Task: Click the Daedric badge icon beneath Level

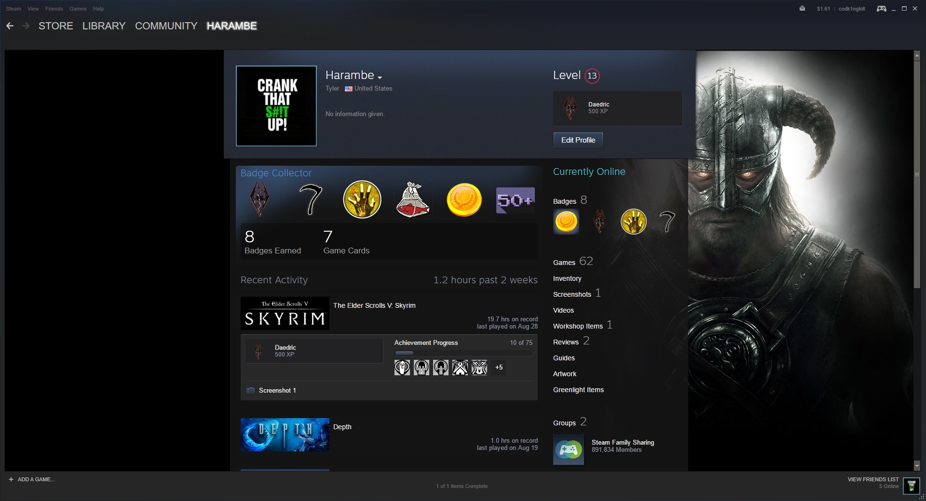Action: [571, 108]
